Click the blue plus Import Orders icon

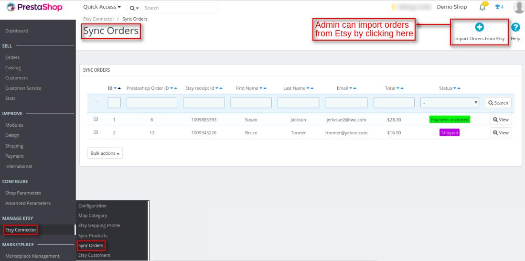click(x=480, y=27)
